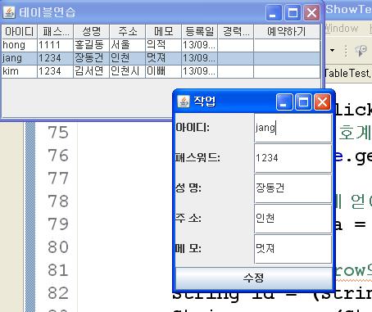
Task: Click the 아이디 column header
Action: [19, 32]
